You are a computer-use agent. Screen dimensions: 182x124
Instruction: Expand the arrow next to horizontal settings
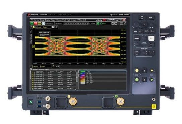pos(56,66)
